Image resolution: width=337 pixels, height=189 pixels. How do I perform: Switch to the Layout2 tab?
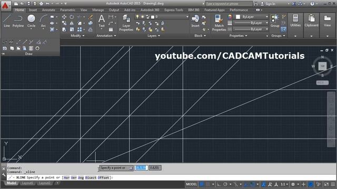click(x=45, y=183)
